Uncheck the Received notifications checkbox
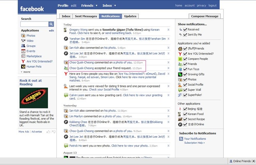This screenshot has width=256, height=165. point(185,29)
